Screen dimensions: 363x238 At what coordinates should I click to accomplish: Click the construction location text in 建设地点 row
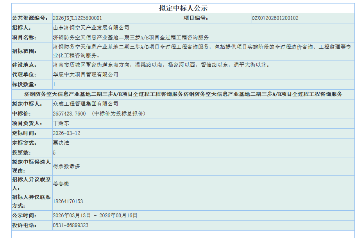coord(161,65)
